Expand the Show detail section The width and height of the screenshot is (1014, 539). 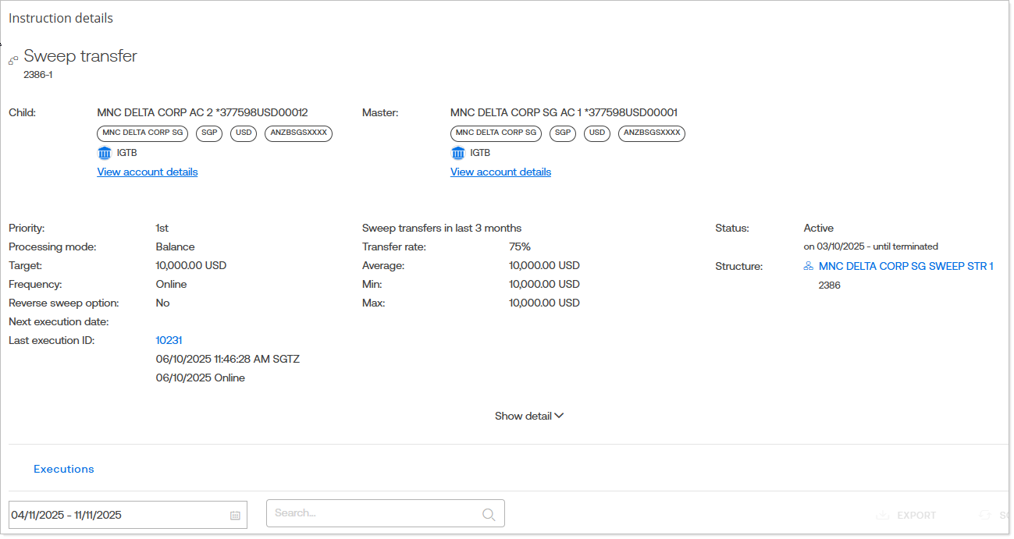[528, 417]
